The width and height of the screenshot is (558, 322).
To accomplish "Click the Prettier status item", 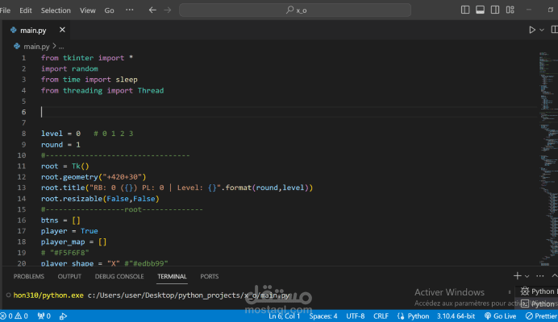I will (541, 316).
